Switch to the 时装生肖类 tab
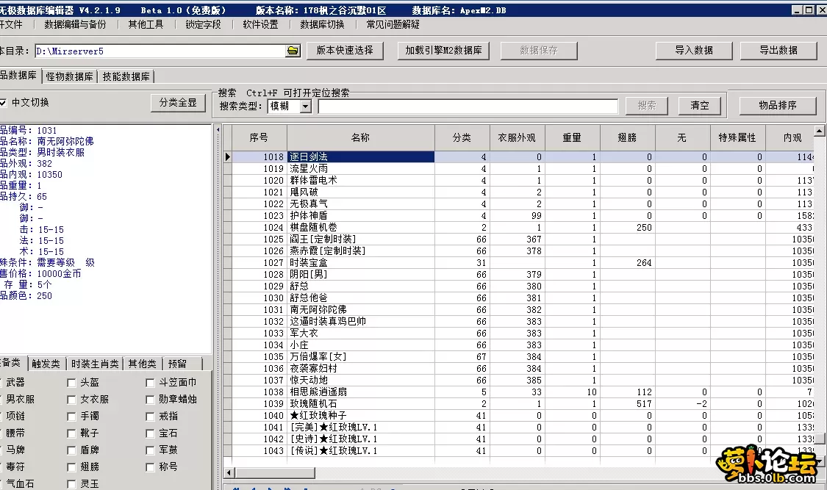827x490 pixels. click(94, 364)
